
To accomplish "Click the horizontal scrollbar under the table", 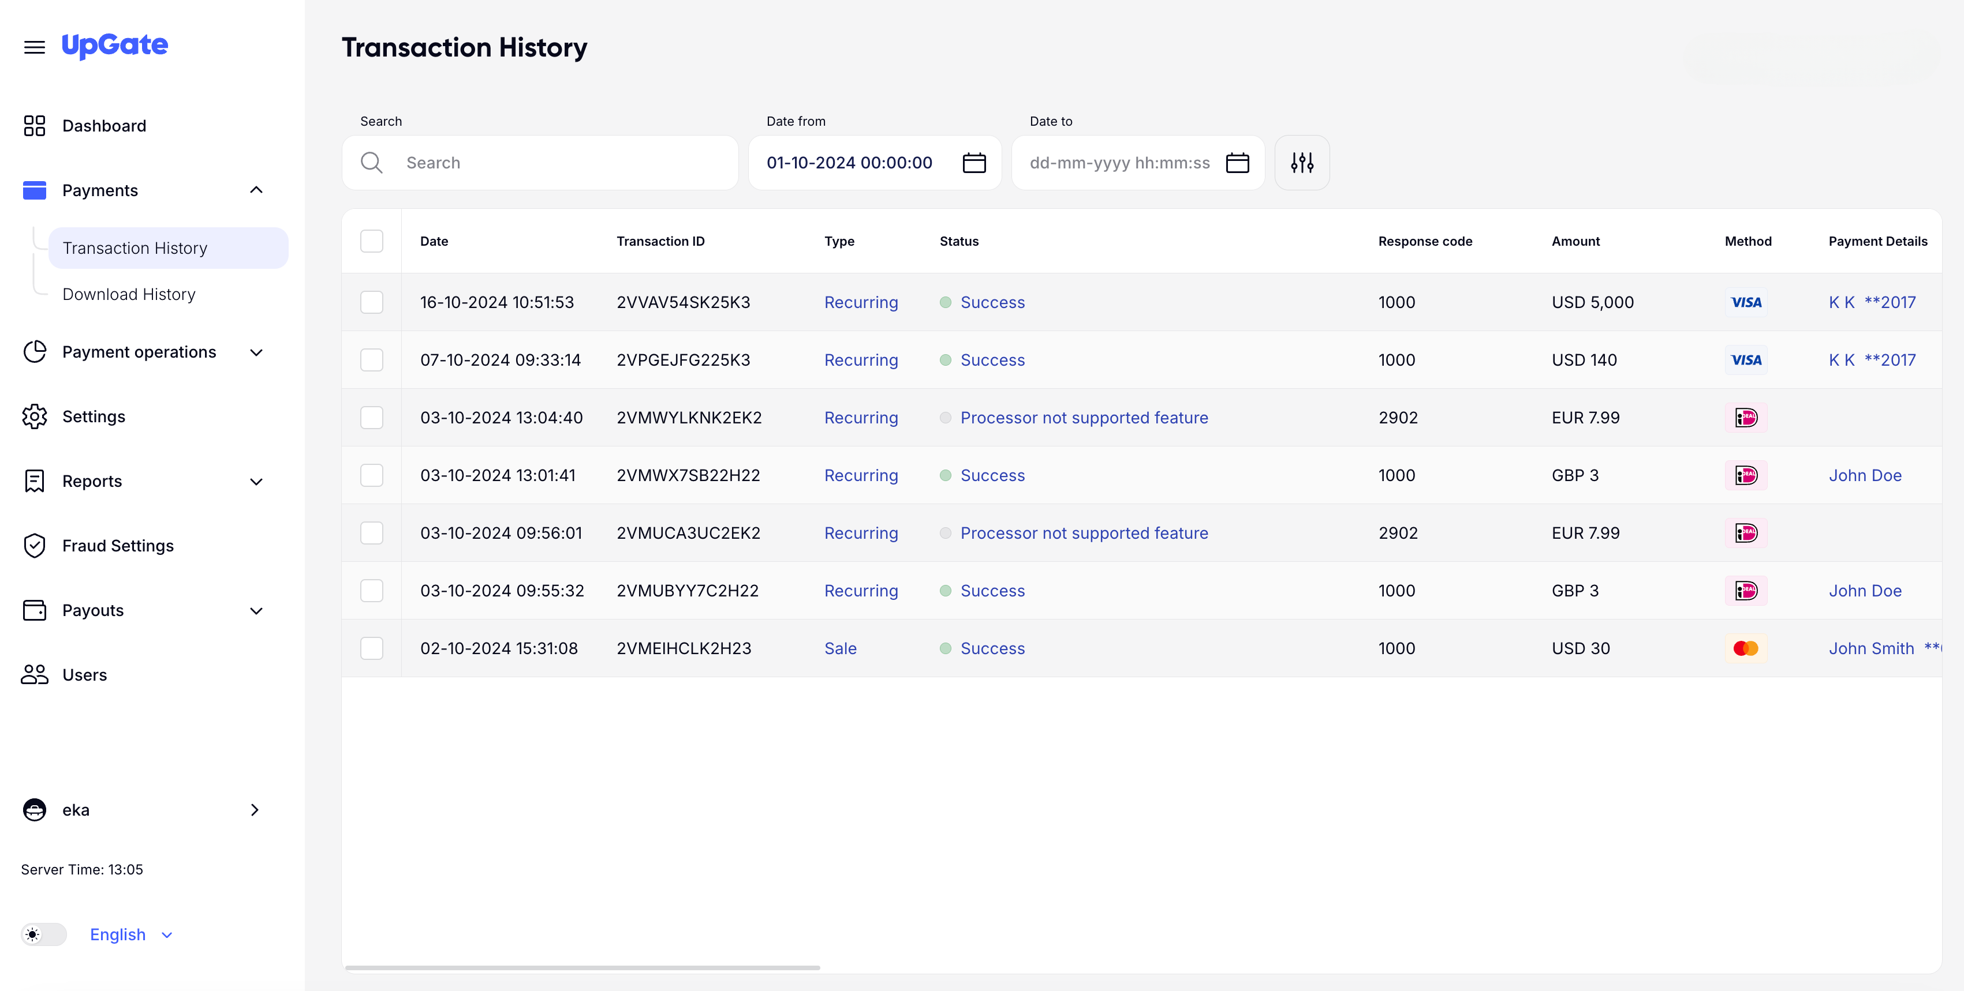I will click(x=583, y=967).
